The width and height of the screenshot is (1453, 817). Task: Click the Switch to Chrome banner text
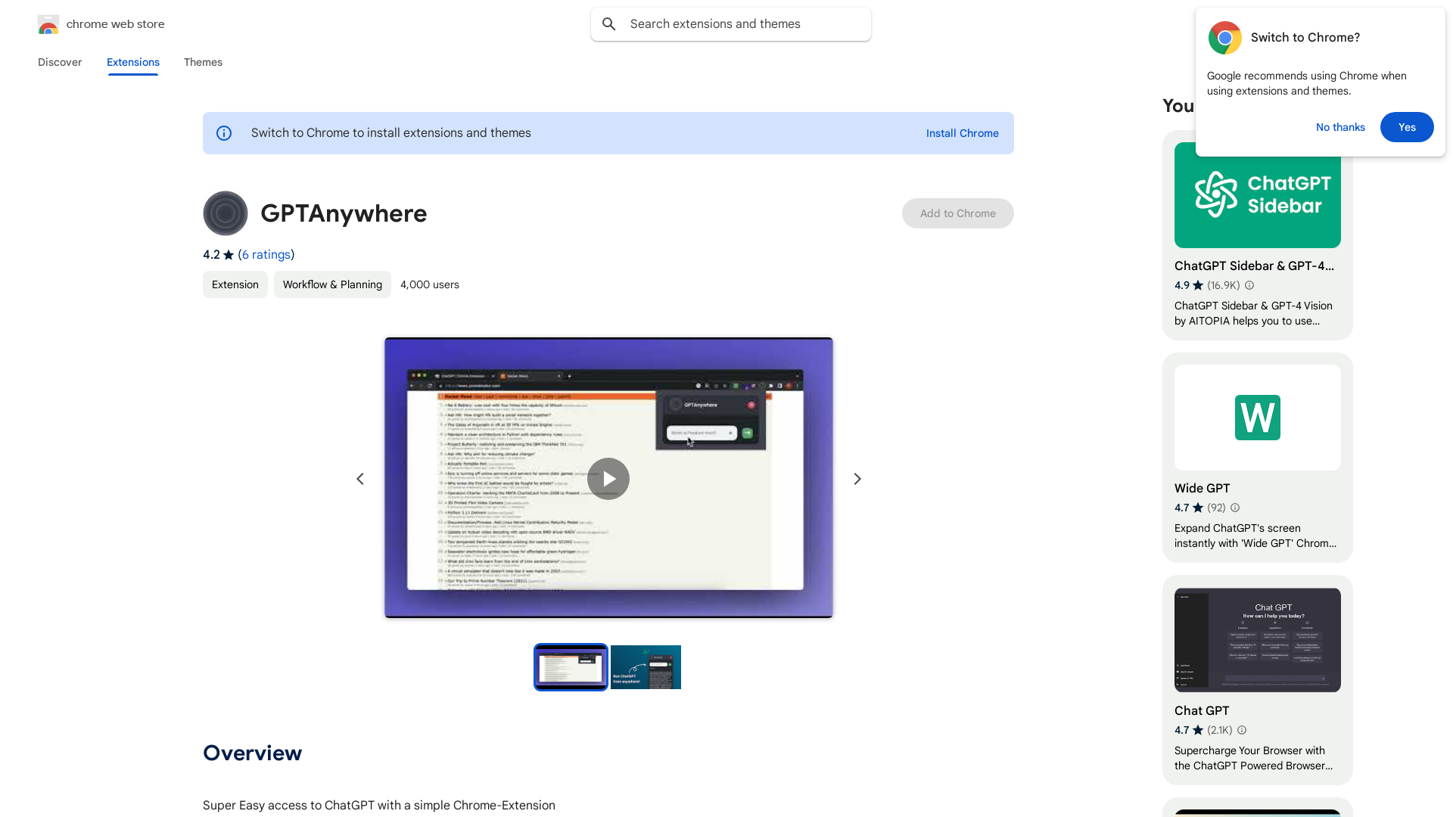click(x=391, y=133)
